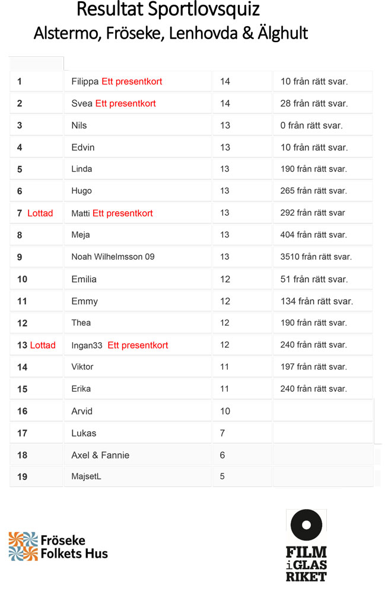Click the score 7 for Lukas
The height and width of the screenshot is (594, 388).
click(x=222, y=433)
